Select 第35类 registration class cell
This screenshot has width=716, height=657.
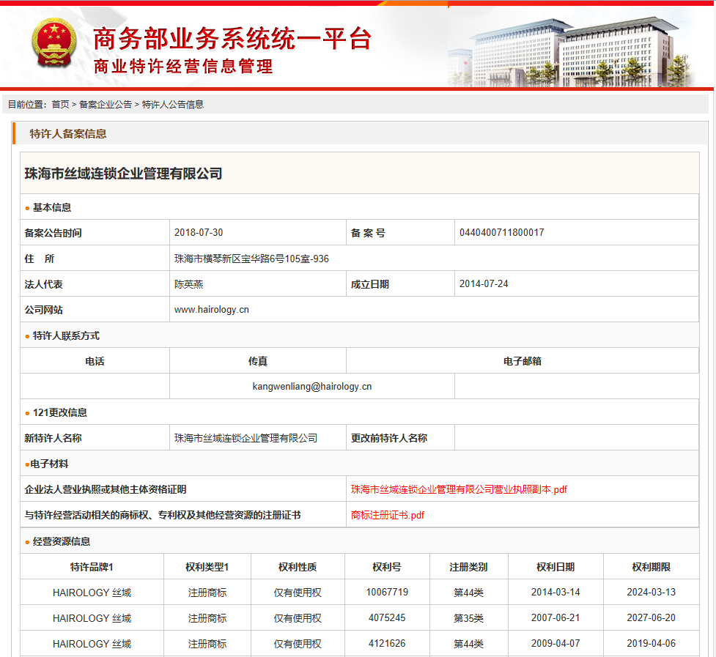[468, 617]
